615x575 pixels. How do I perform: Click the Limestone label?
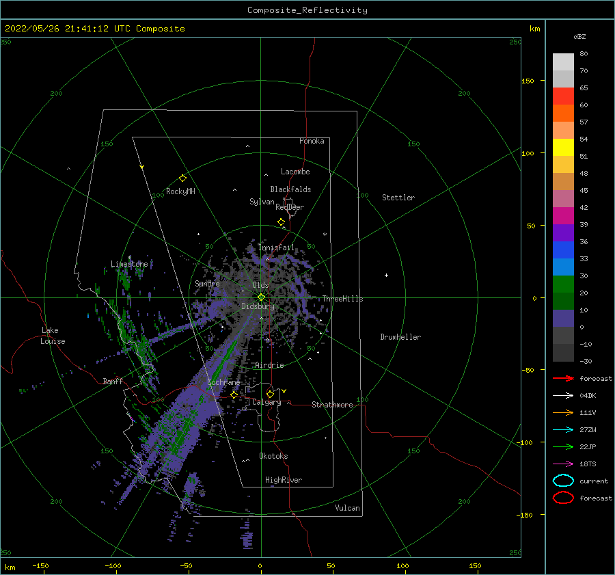point(129,264)
